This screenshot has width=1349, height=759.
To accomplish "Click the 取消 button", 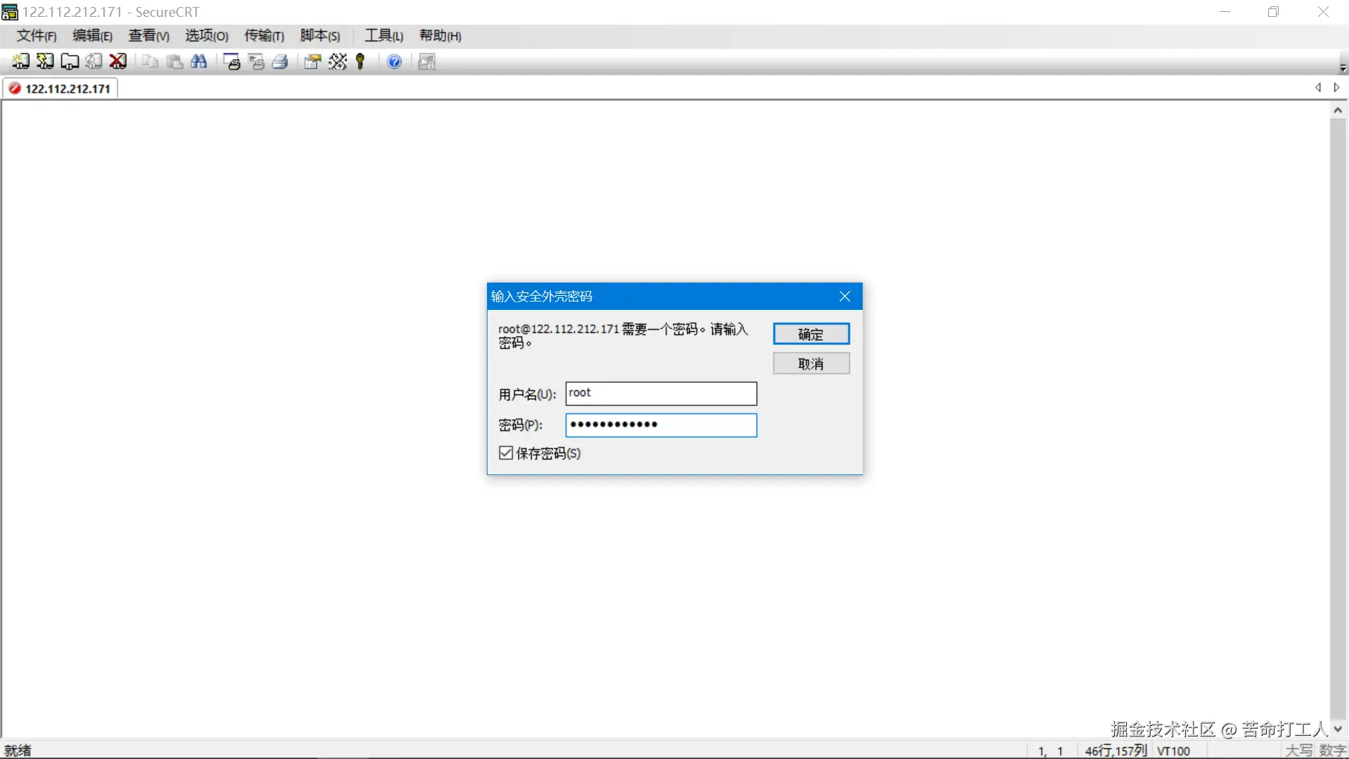I will [811, 363].
